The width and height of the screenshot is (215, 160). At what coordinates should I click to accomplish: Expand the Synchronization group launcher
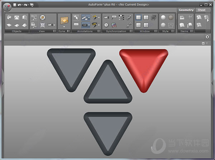pyautogui.click(x=131, y=31)
